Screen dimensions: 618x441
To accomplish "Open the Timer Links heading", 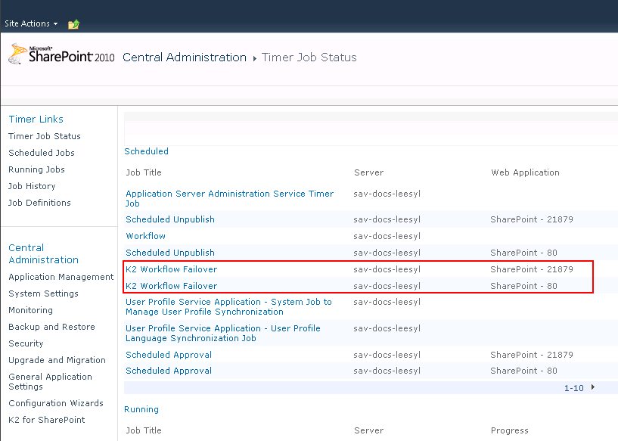I will coord(36,119).
